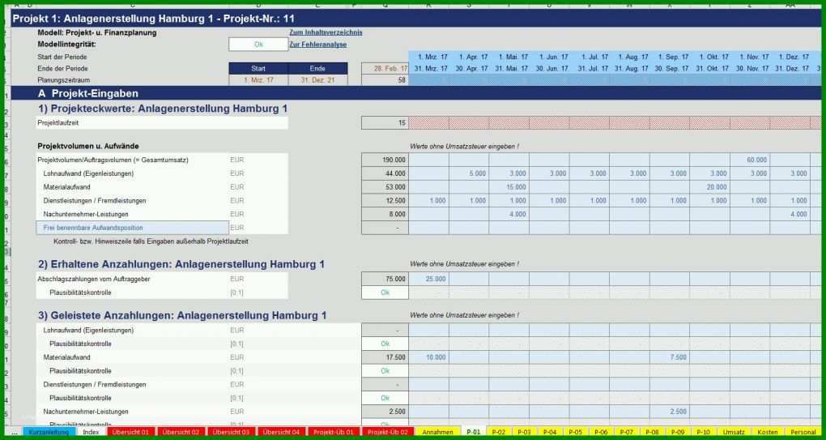Select the dark Start header cell
This screenshot has height=440, width=826.
258,69
